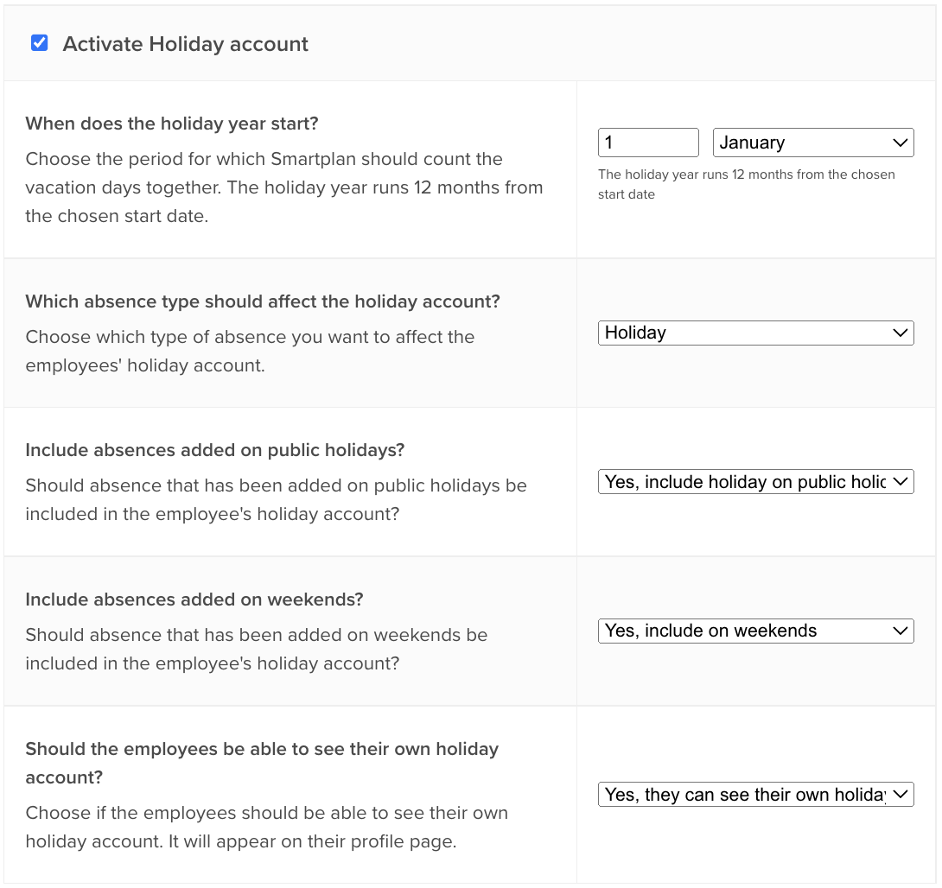Click the description about absence added on public holidays
Image resolution: width=942 pixels, height=888 pixels.
[276, 499]
